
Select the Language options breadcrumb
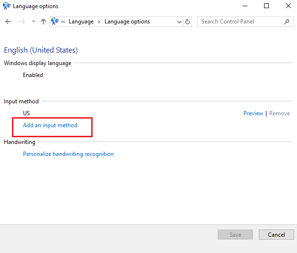pos(127,22)
